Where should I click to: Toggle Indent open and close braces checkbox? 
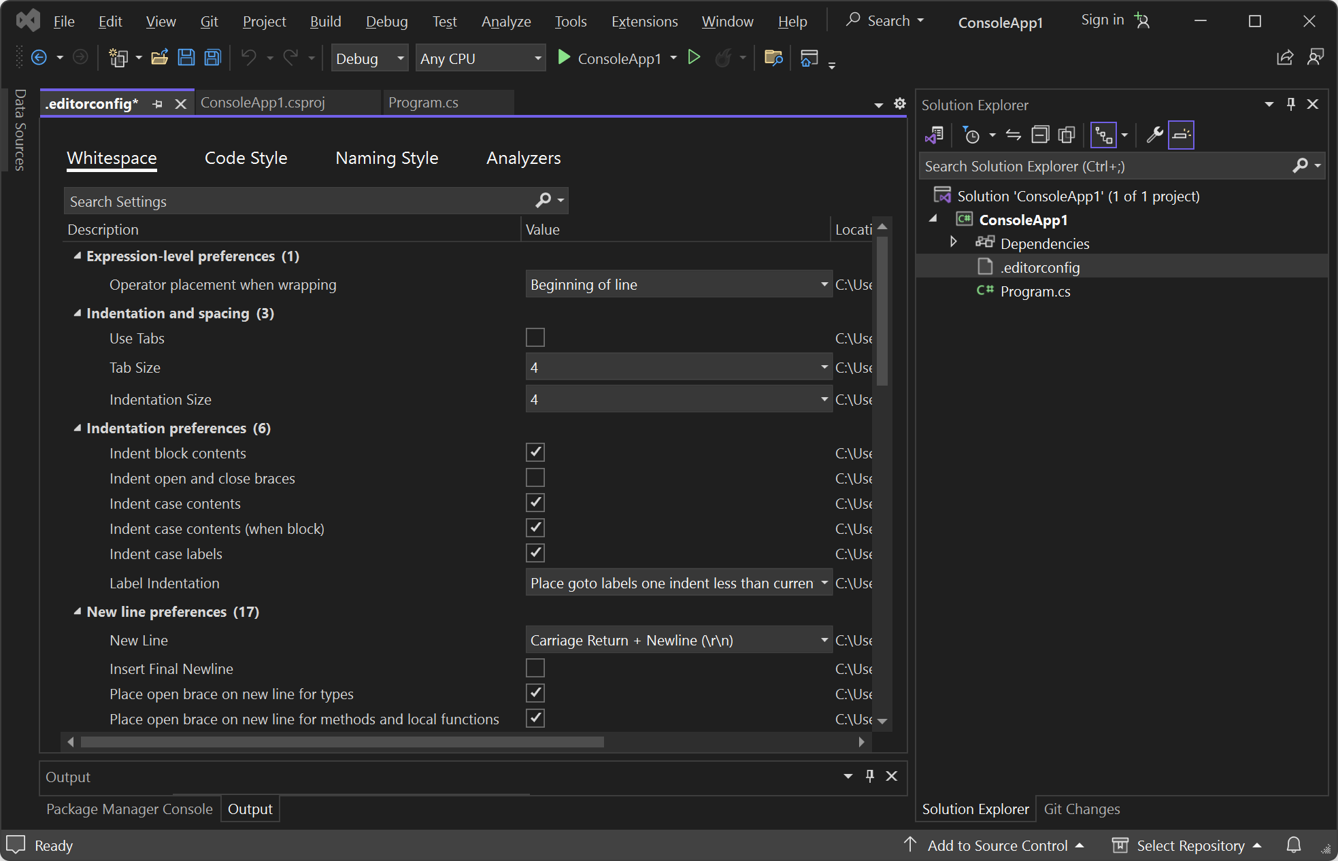[x=535, y=478]
